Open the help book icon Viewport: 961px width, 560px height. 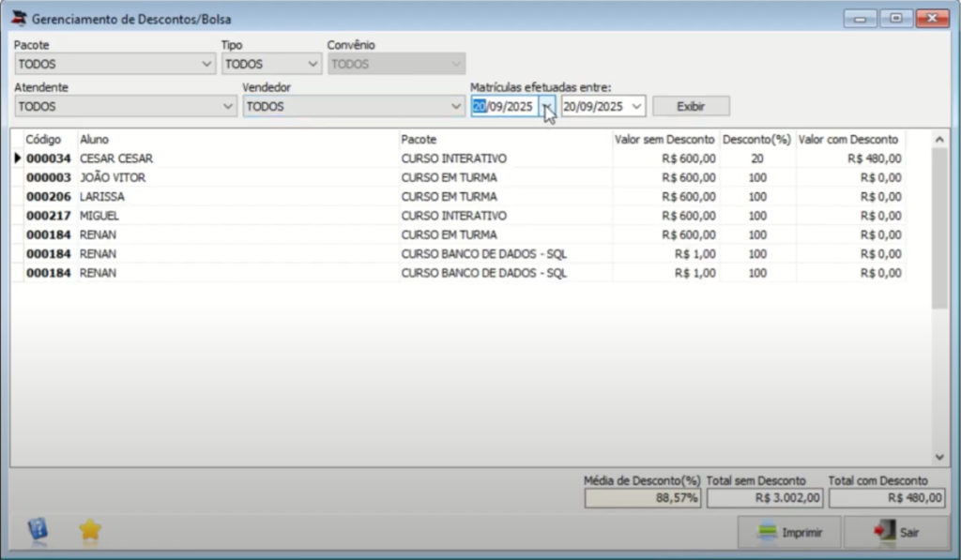38,529
